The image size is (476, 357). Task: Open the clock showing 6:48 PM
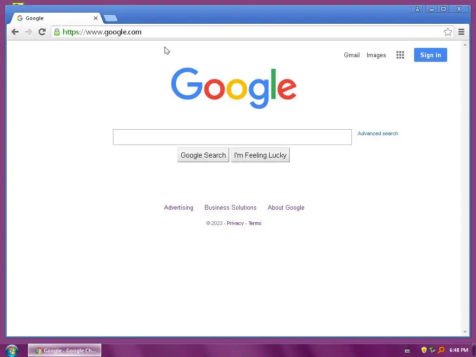(x=459, y=350)
